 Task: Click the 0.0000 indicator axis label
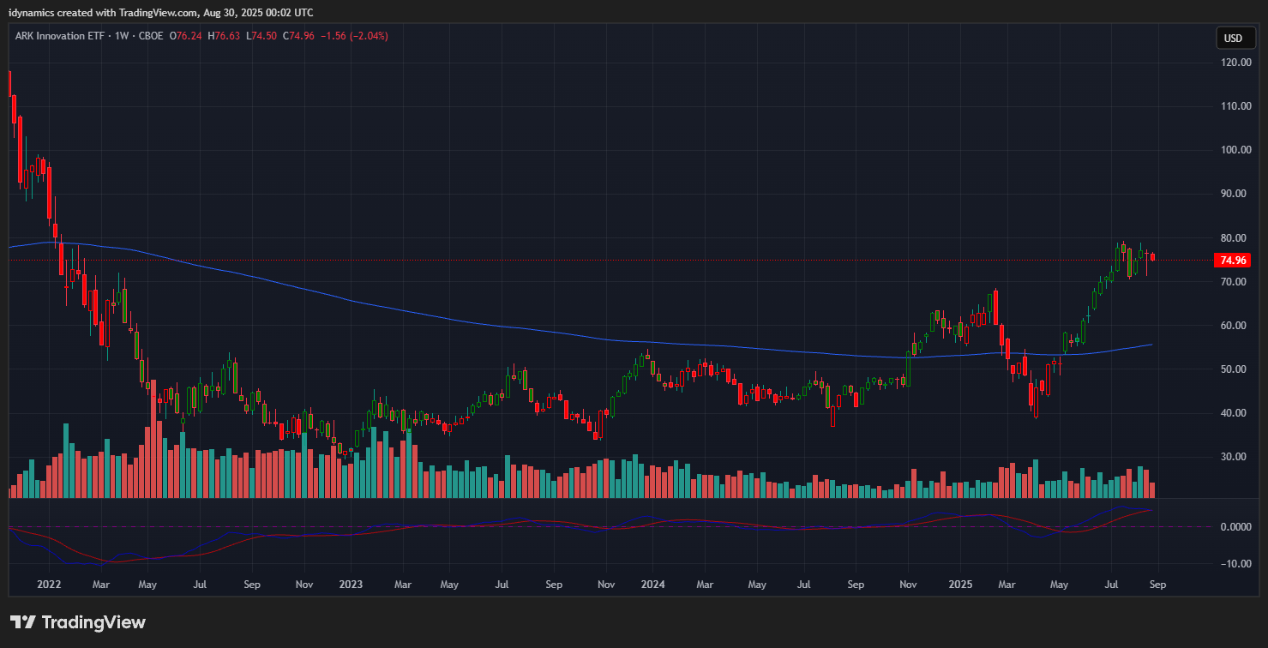coord(1235,527)
